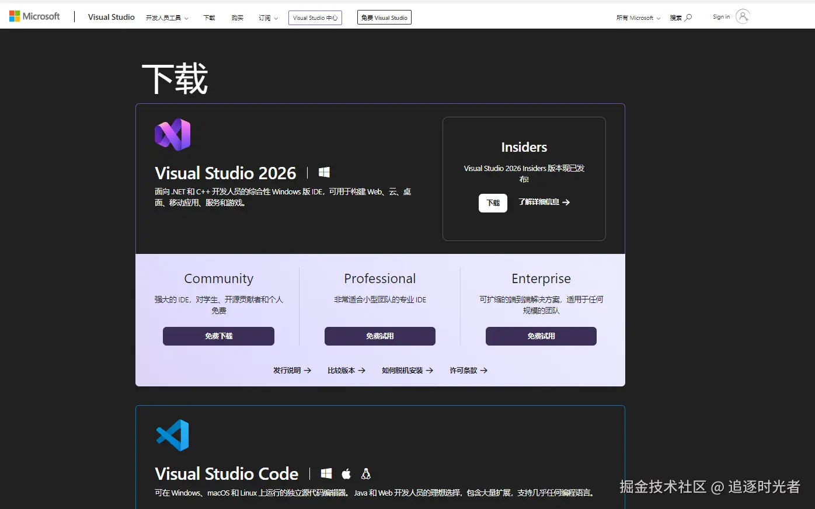
Task: Click the Sign in account avatar icon
Action: point(743,16)
